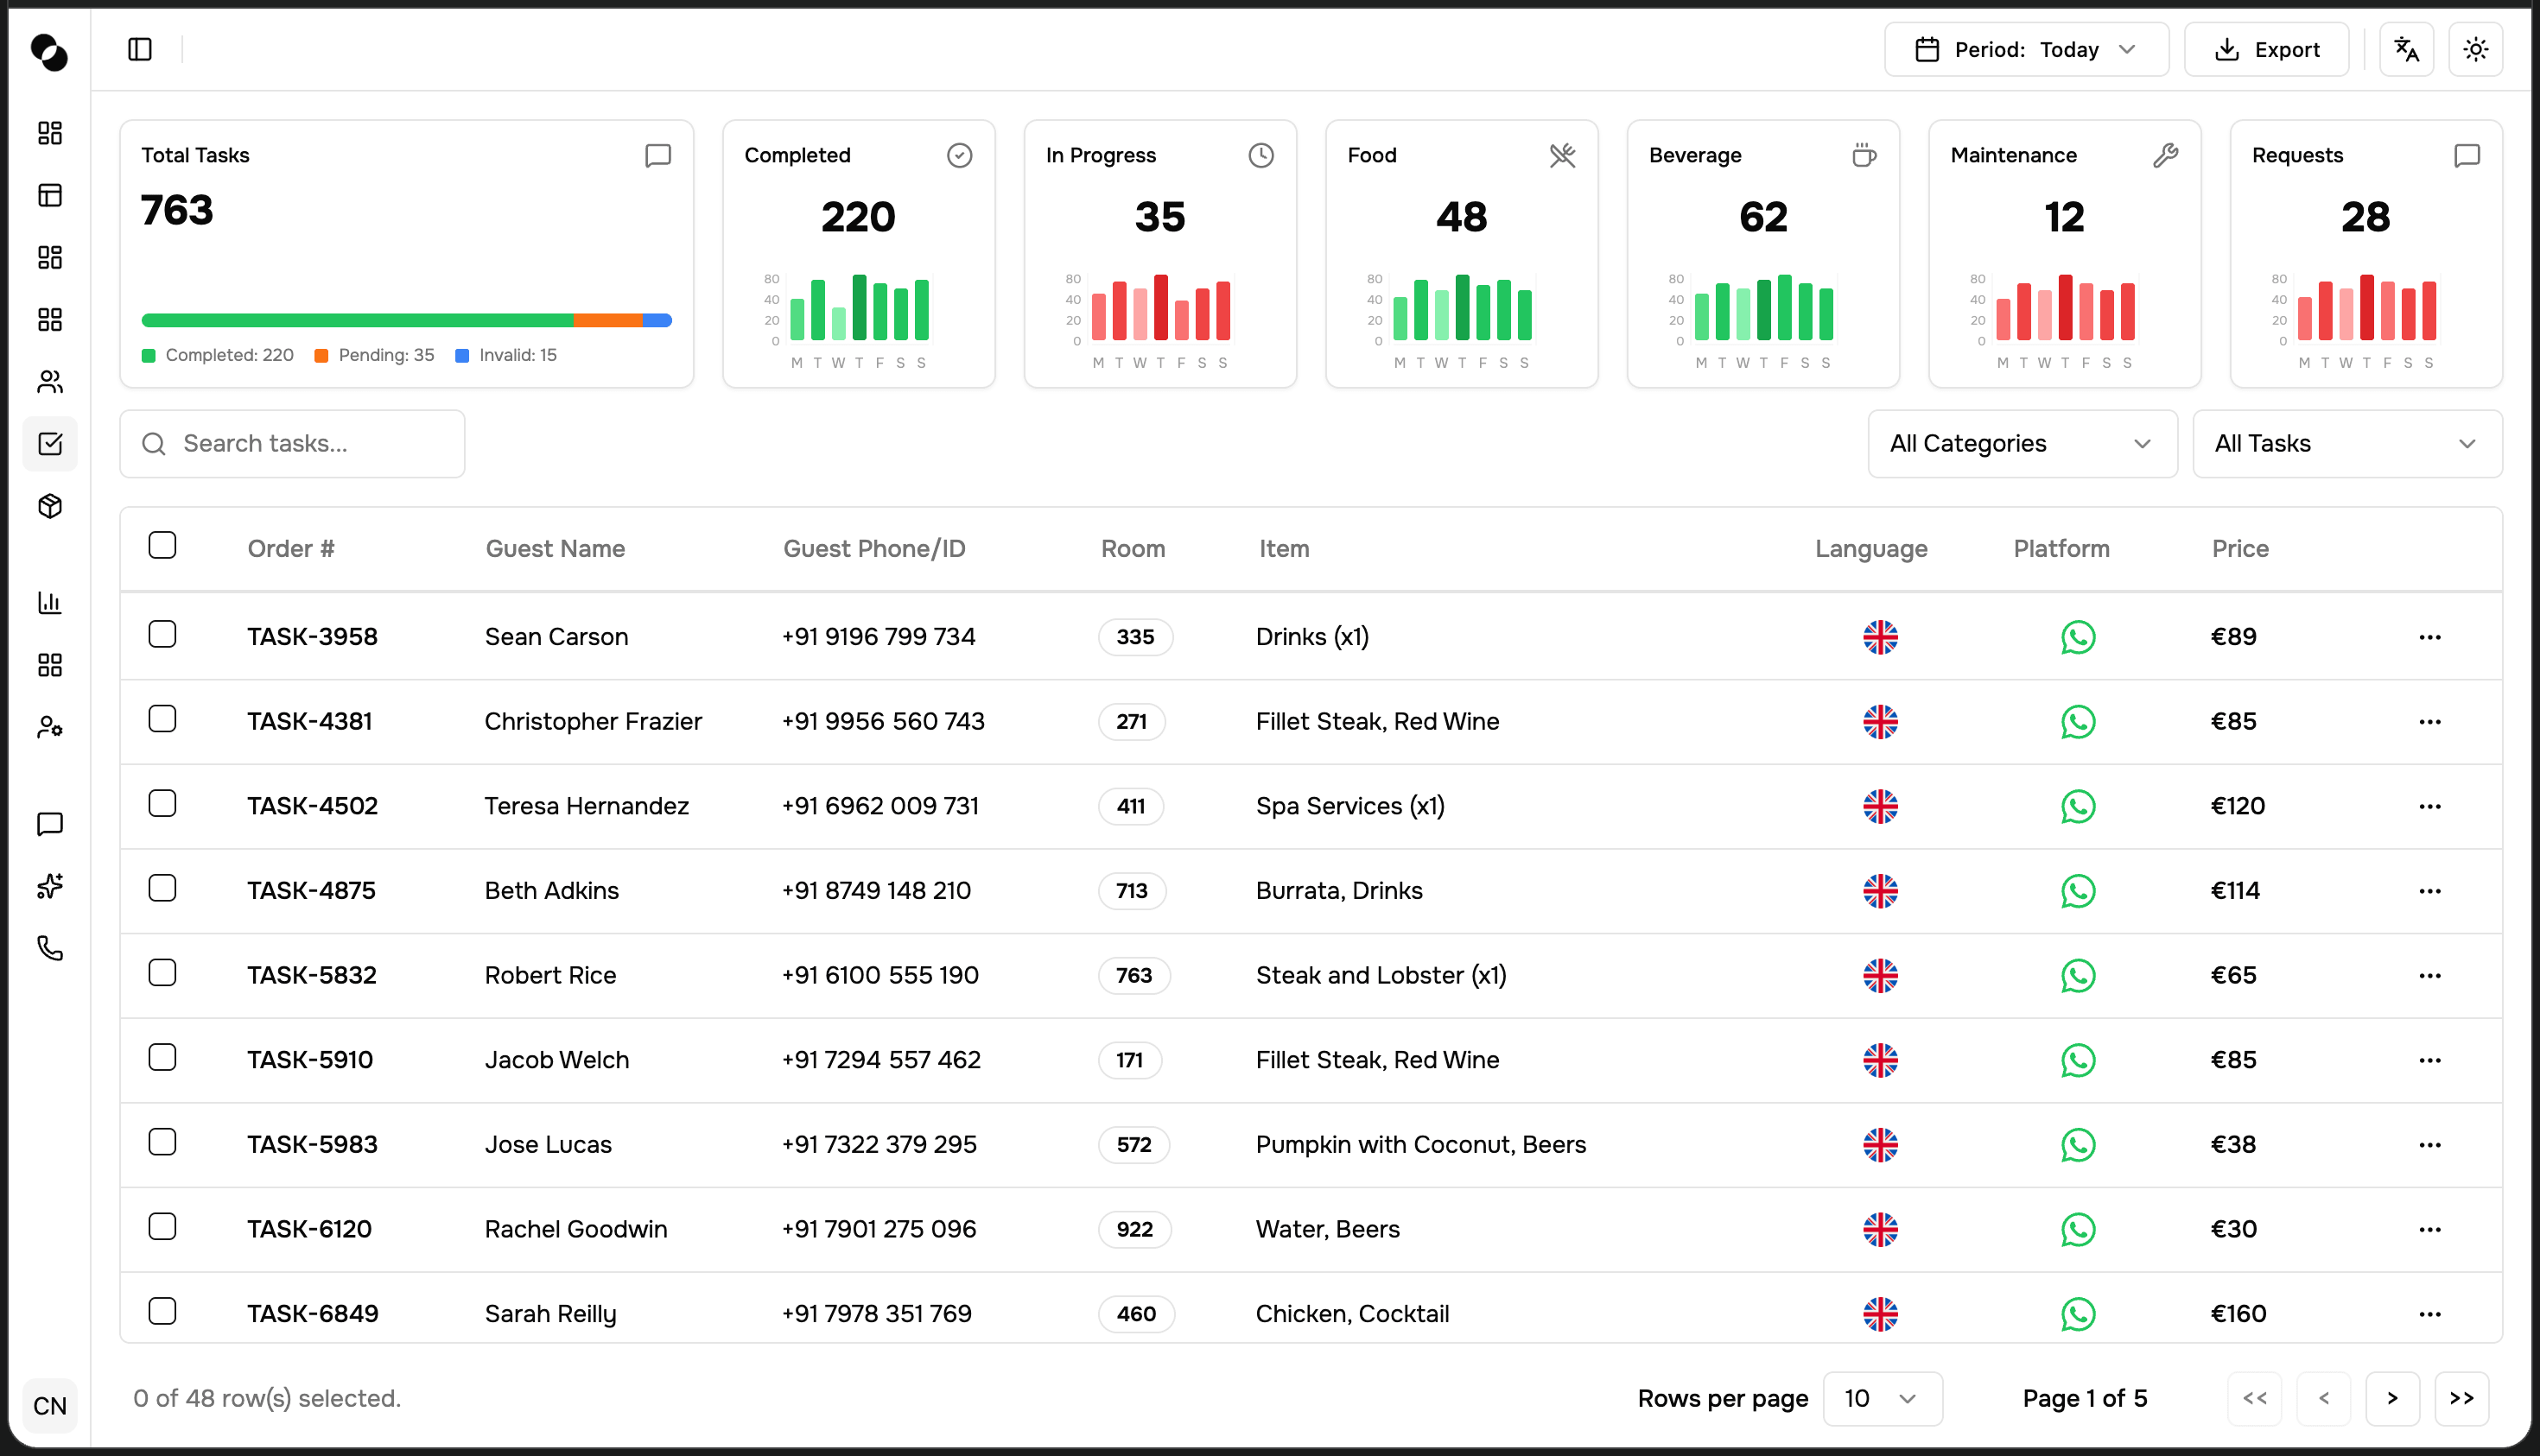Screen dimensions: 2540x1456
Task: Open the chat message sidebar icon
Action: [50, 823]
